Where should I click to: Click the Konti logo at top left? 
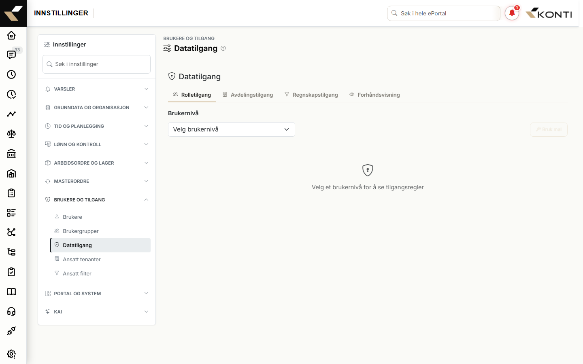pos(13,13)
